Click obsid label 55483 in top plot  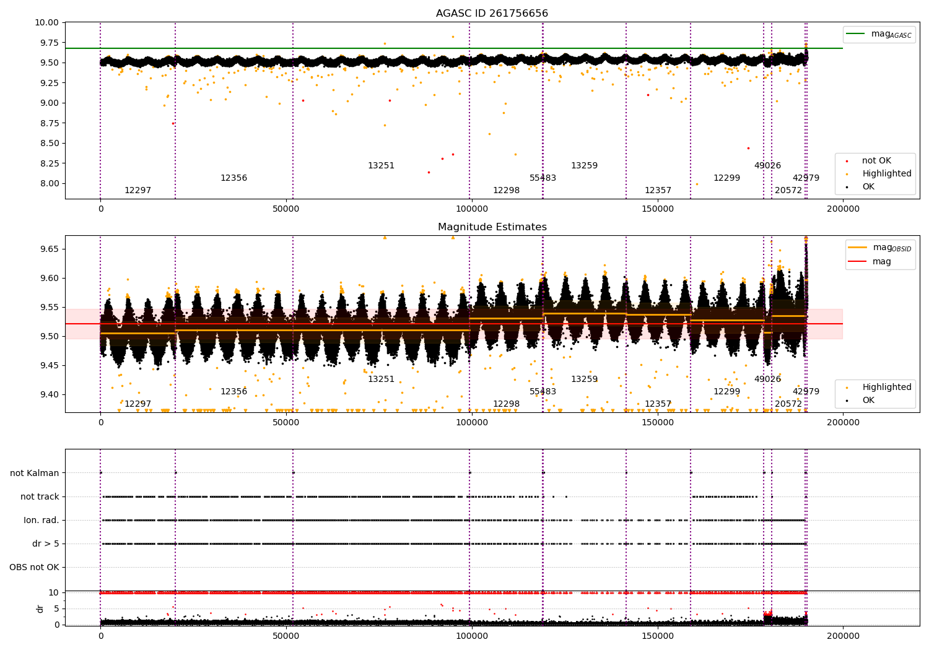tap(543, 178)
